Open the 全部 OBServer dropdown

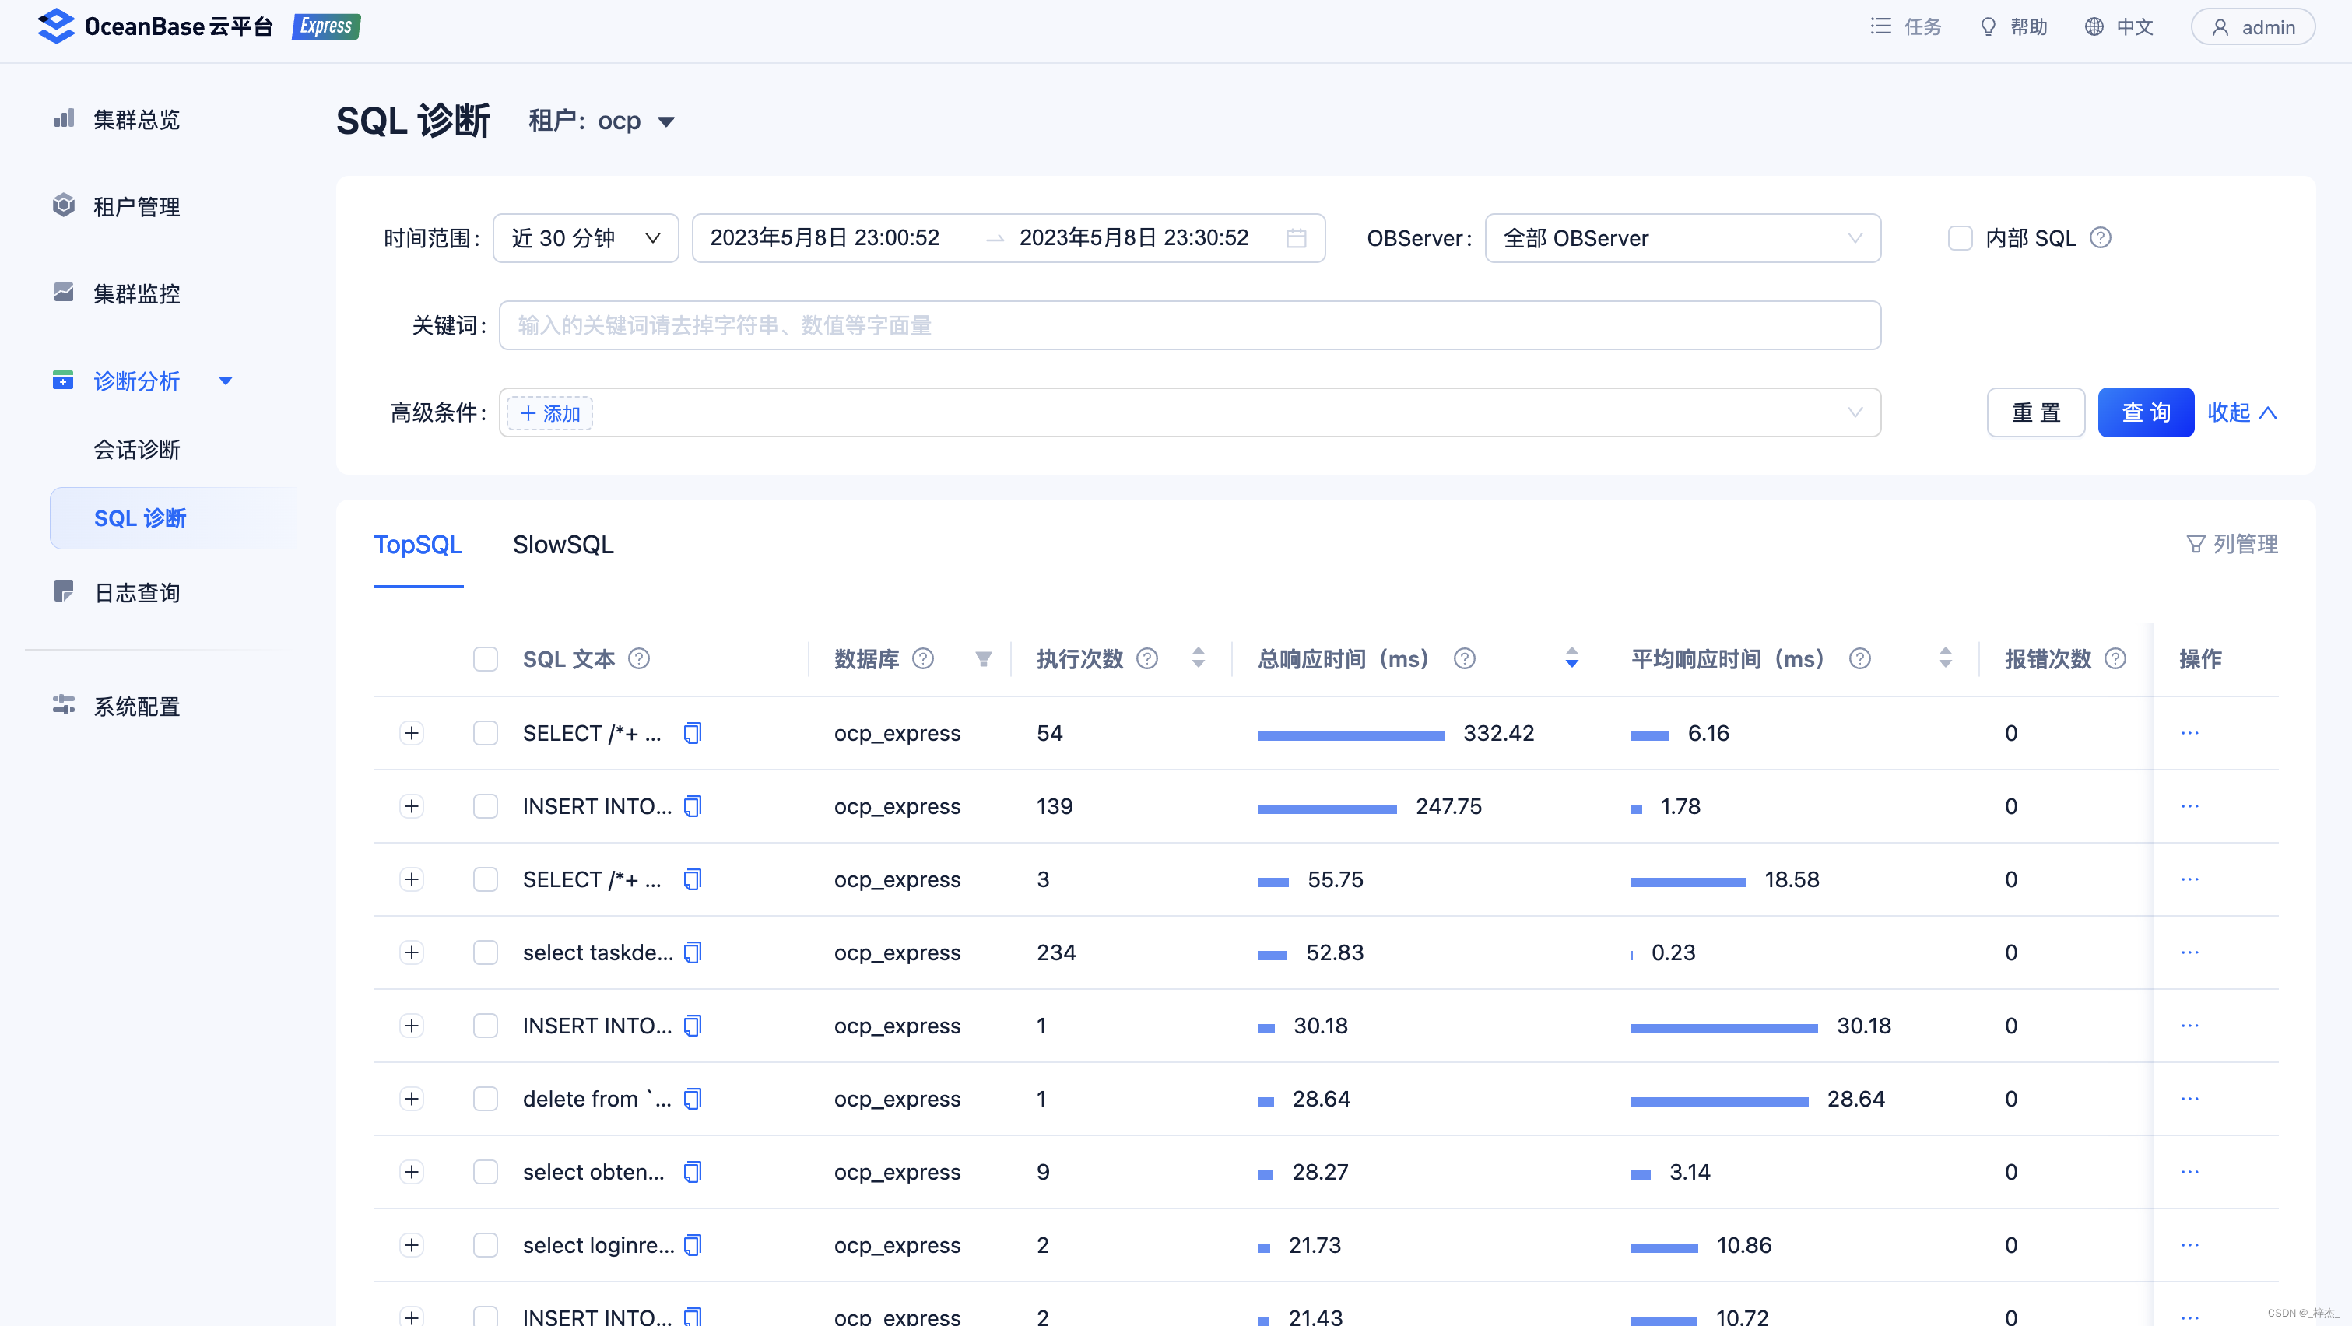[x=1682, y=238]
